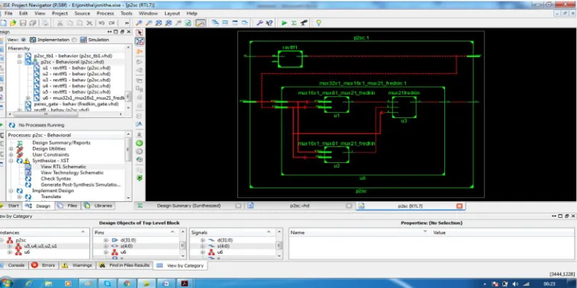The width and height of the screenshot is (577, 288).
Task: Click the revtff1 block in schematic
Action: (x=290, y=59)
